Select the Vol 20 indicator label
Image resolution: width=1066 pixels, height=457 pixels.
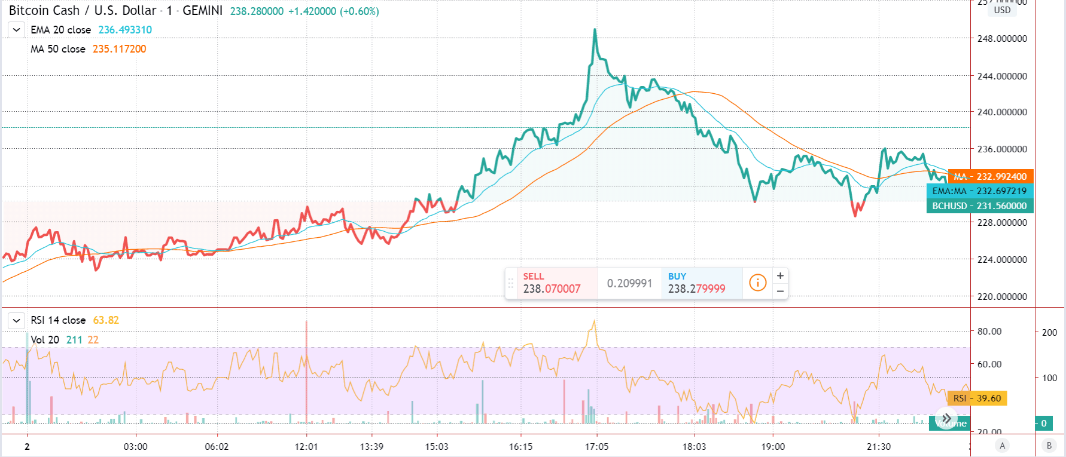point(45,340)
